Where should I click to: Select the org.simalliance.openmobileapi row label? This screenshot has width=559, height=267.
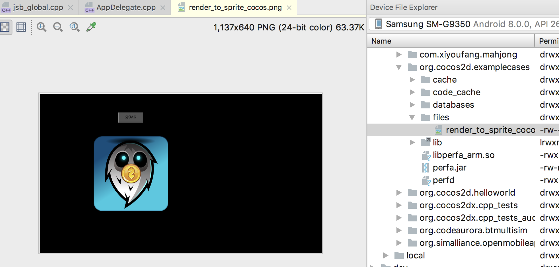click(477, 243)
